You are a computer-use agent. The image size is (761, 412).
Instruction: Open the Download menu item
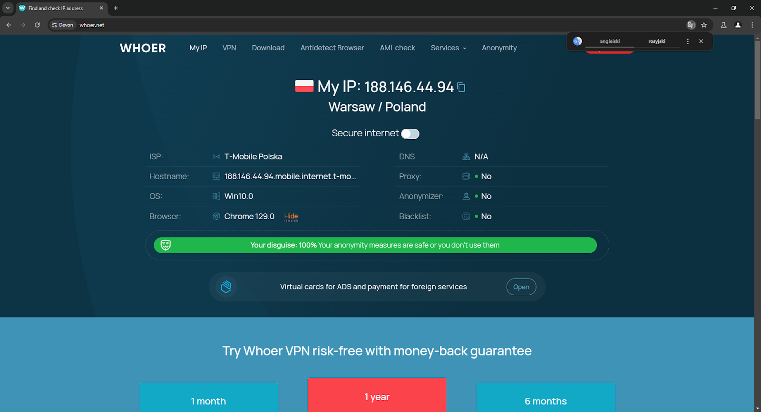pyautogui.click(x=268, y=48)
